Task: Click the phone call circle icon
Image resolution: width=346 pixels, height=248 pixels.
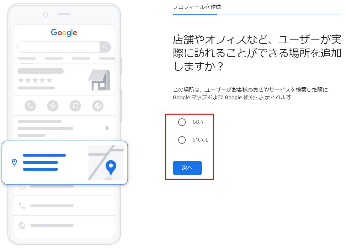Action: click(30, 106)
